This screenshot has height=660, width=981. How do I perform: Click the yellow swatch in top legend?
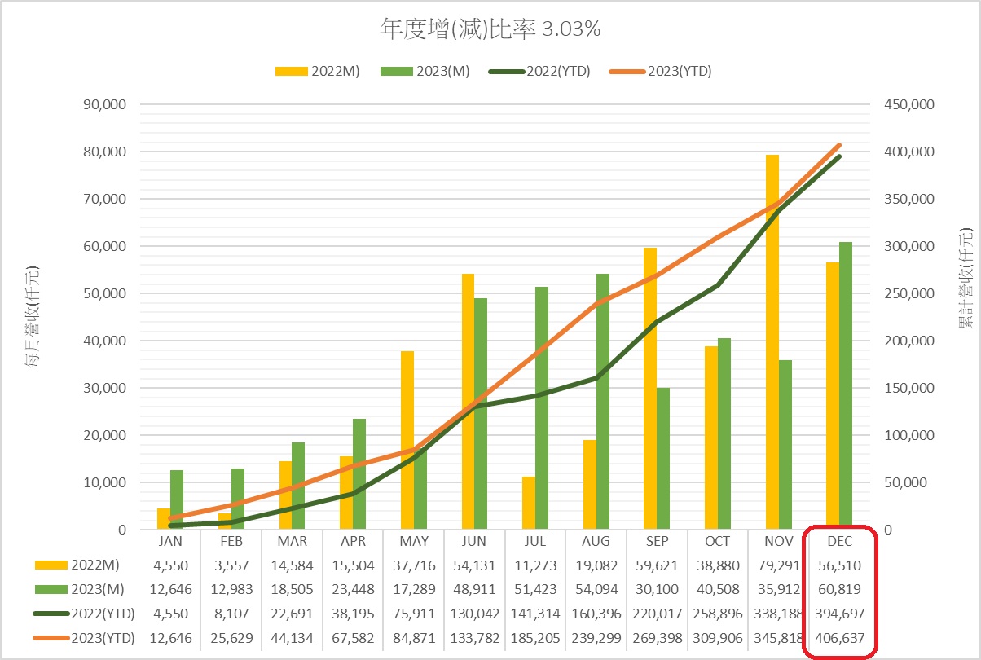pos(291,71)
